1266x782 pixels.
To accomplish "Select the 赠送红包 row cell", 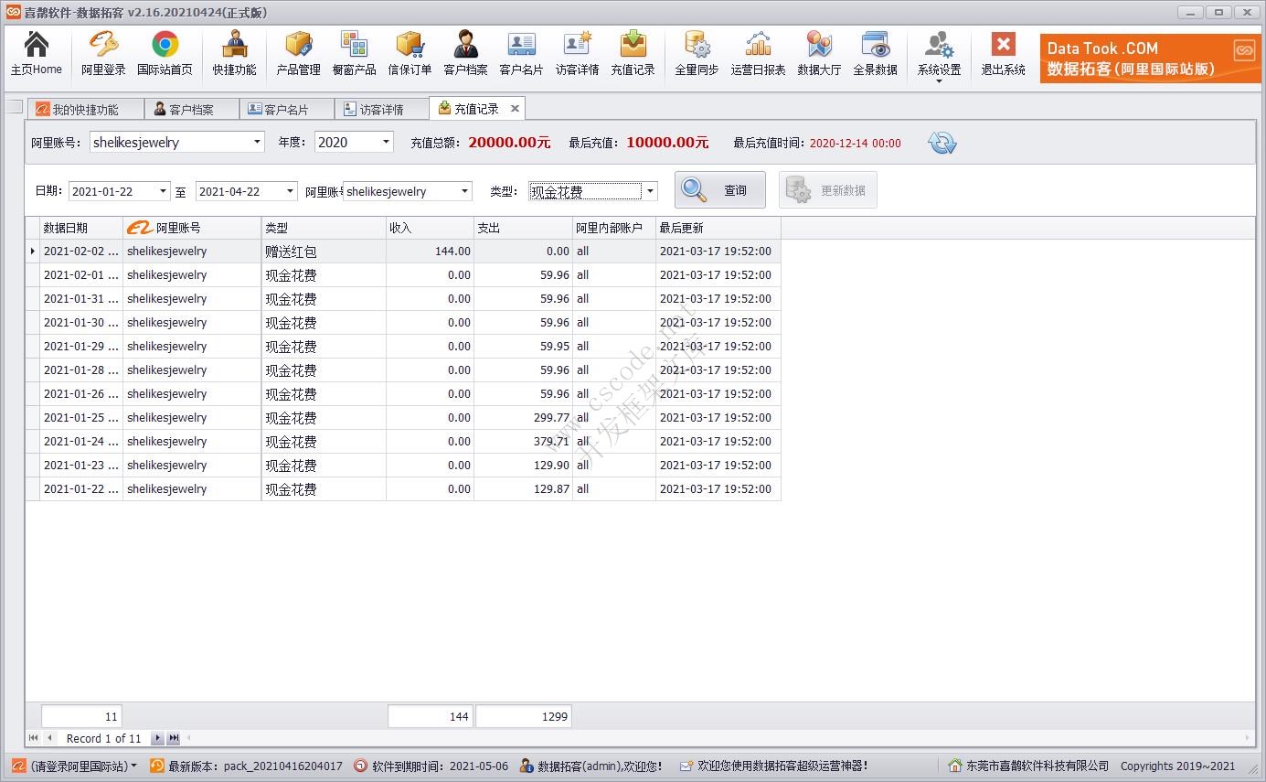I will click(x=324, y=252).
